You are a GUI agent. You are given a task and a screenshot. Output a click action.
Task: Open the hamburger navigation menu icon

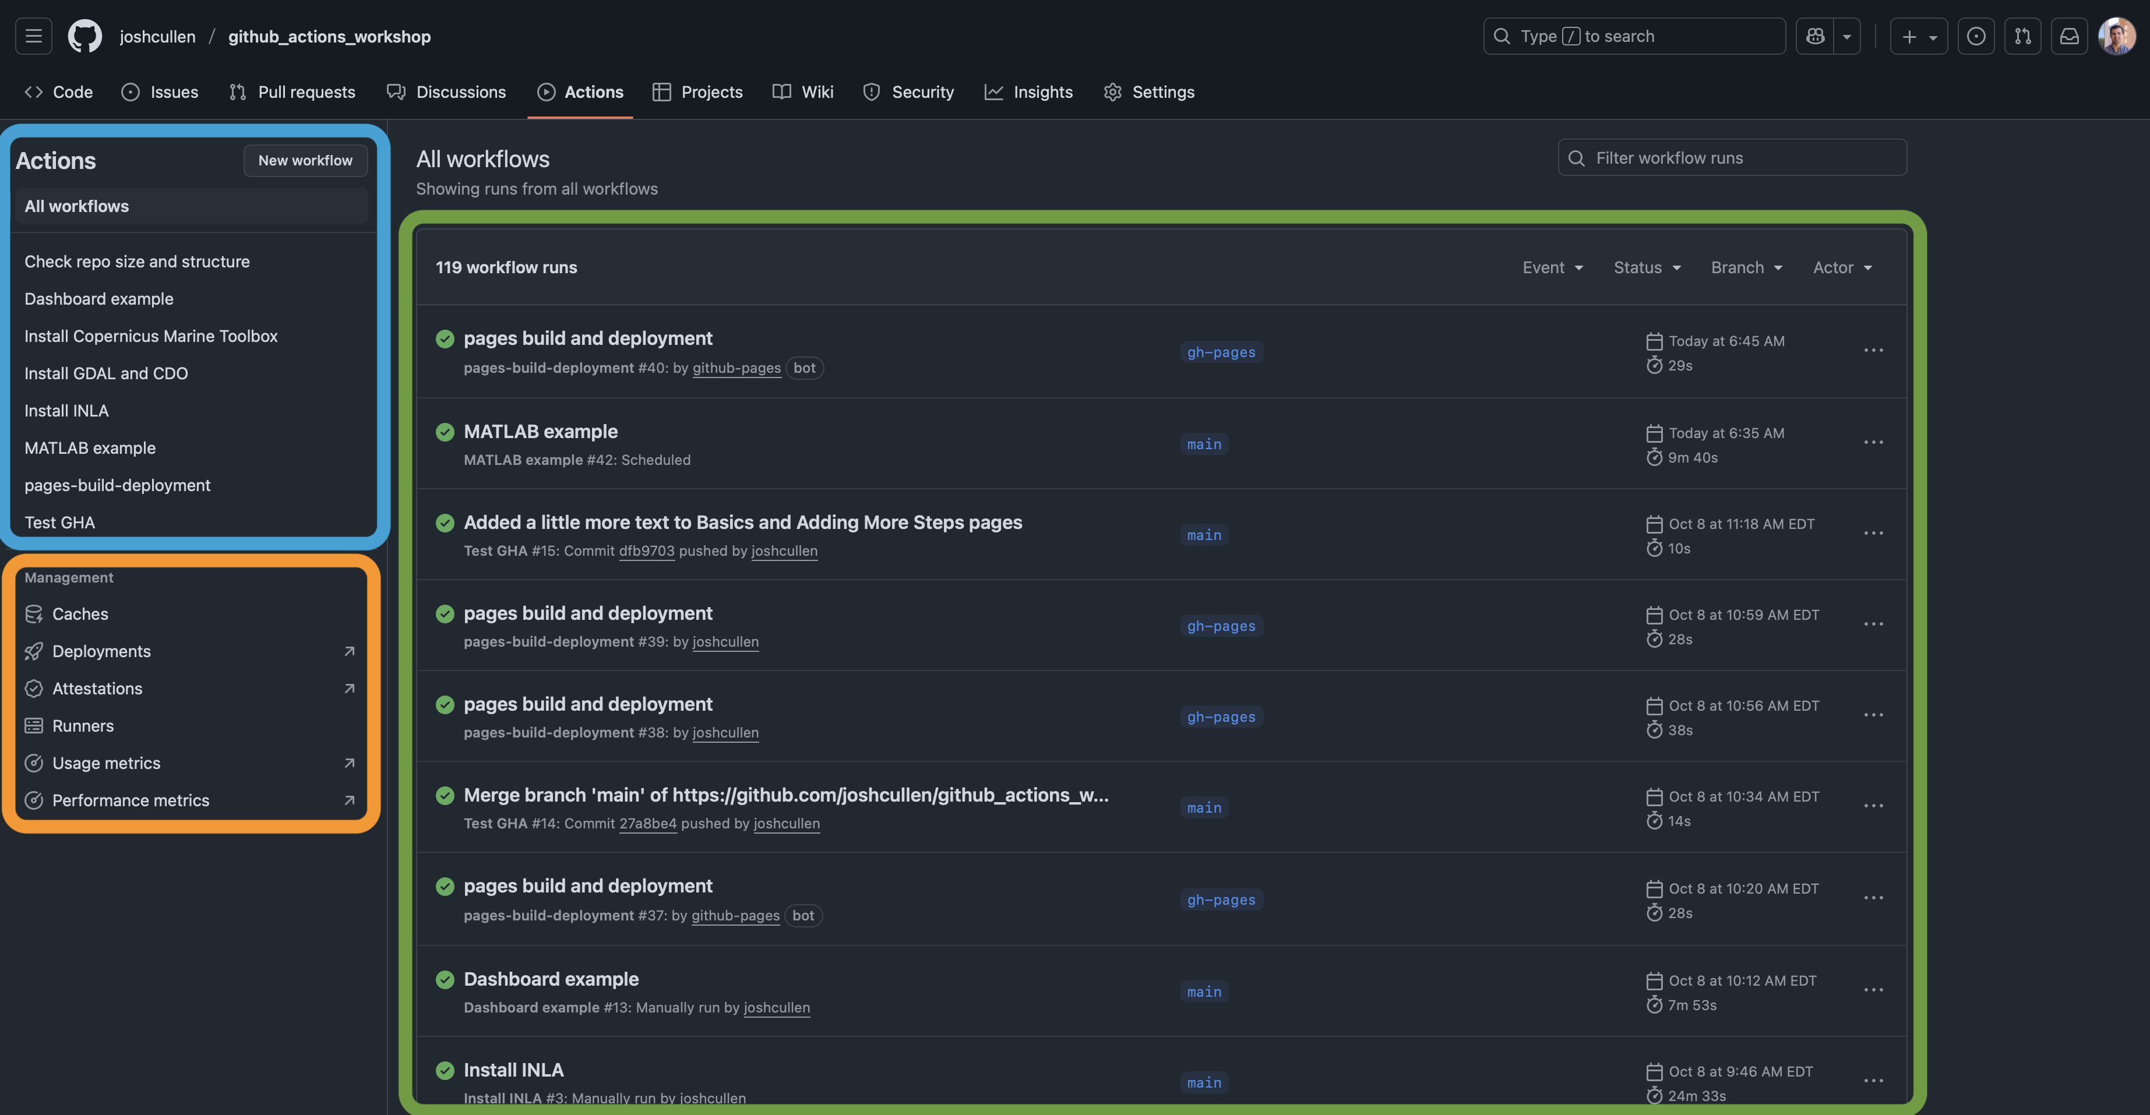[33, 36]
